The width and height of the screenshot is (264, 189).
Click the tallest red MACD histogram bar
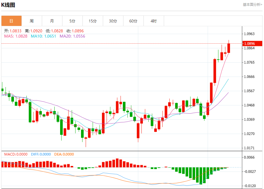click(117, 163)
